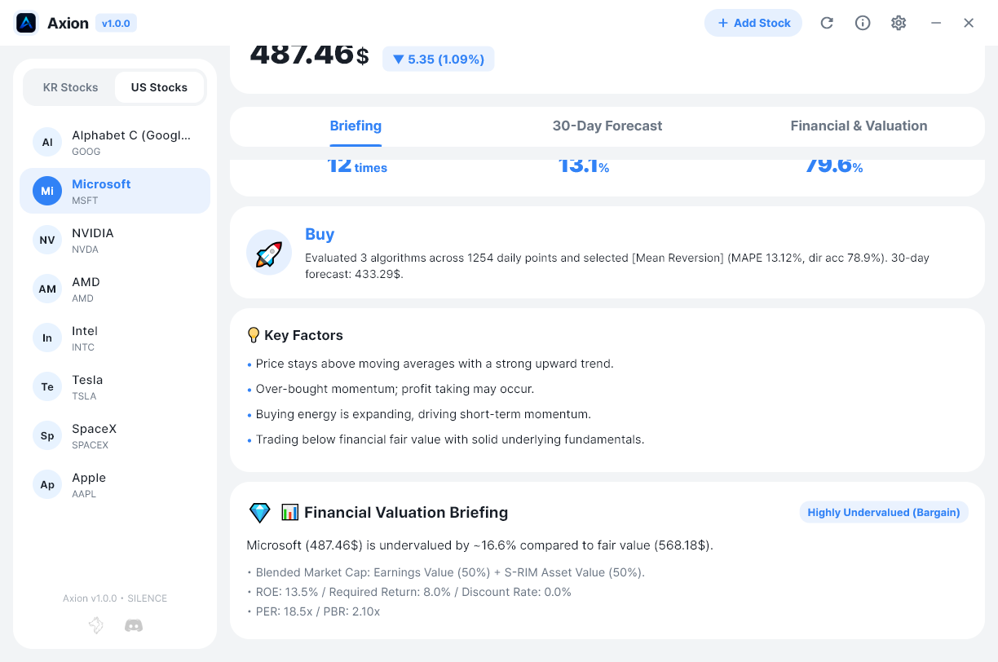The height and width of the screenshot is (662, 998).
Task: Click the 'Mi' avatar icon for Microsoft
Action: [x=47, y=191]
